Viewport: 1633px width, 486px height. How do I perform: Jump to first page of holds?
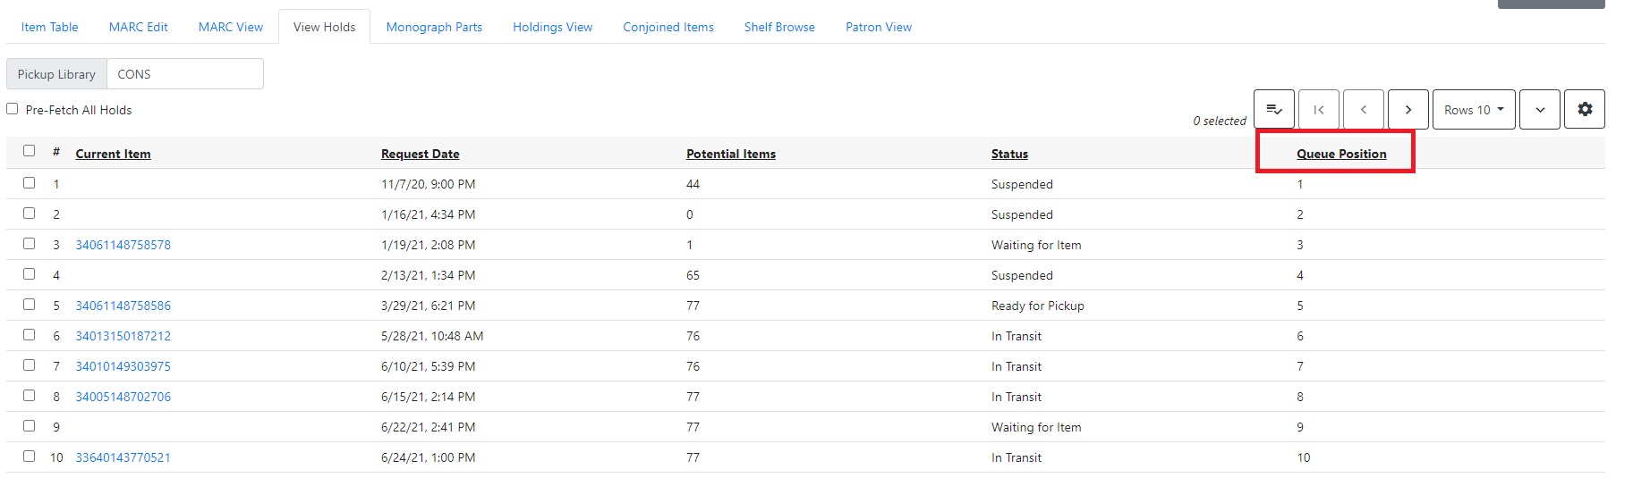click(1318, 110)
